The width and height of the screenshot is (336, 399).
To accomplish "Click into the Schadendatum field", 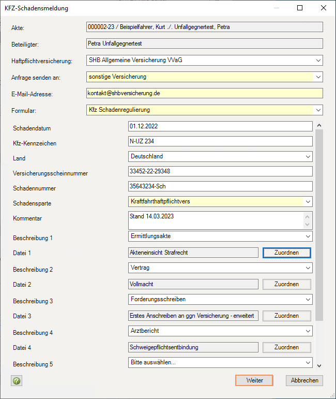I will click(x=220, y=126).
